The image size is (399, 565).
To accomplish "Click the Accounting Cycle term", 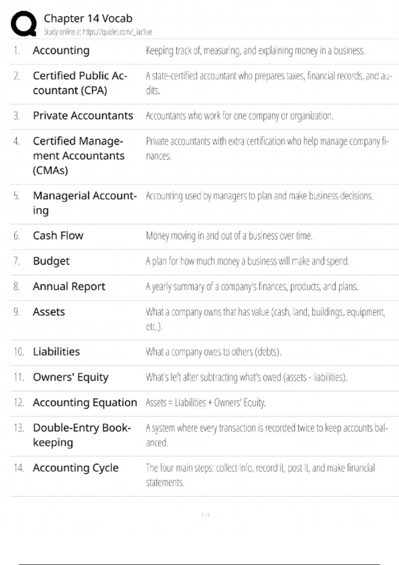I will [x=75, y=468].
